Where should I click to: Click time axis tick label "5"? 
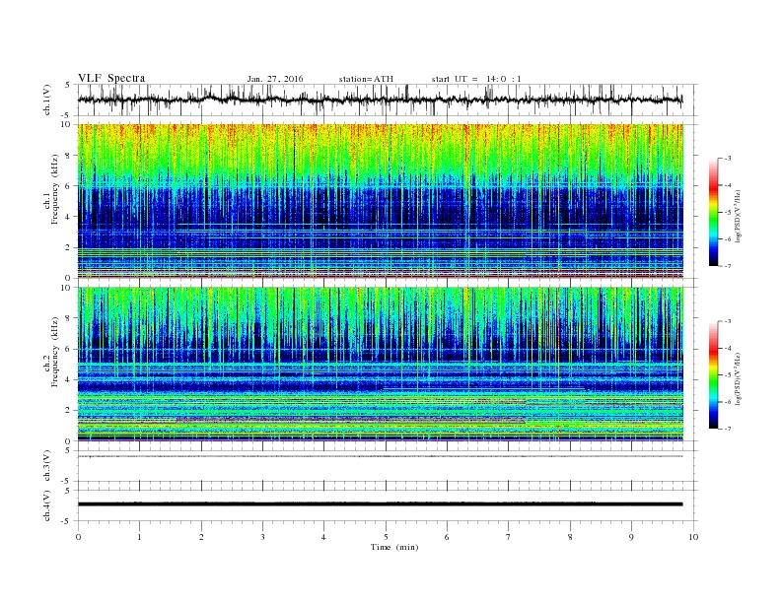tap(386, 537)
